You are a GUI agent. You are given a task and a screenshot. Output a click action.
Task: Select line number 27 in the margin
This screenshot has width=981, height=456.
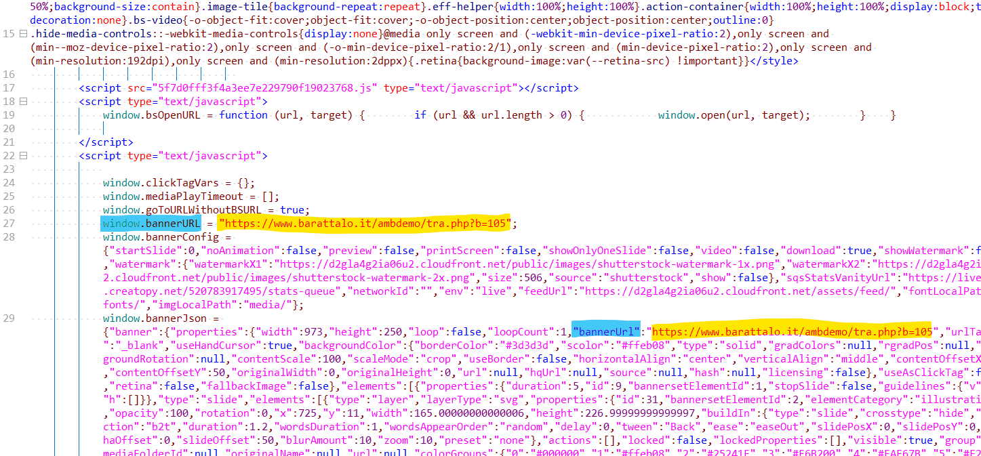pyautogui.click(x=9, y=224)
